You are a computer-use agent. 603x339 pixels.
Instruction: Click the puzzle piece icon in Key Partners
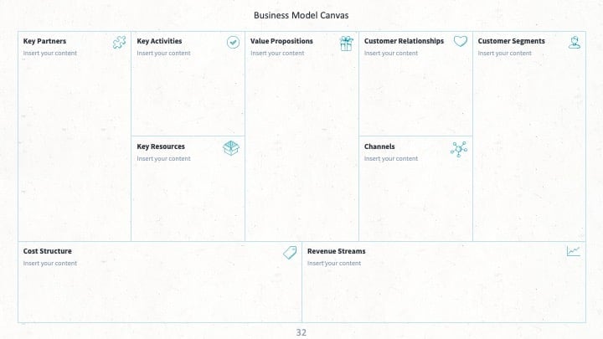click(x=119, y=43)
